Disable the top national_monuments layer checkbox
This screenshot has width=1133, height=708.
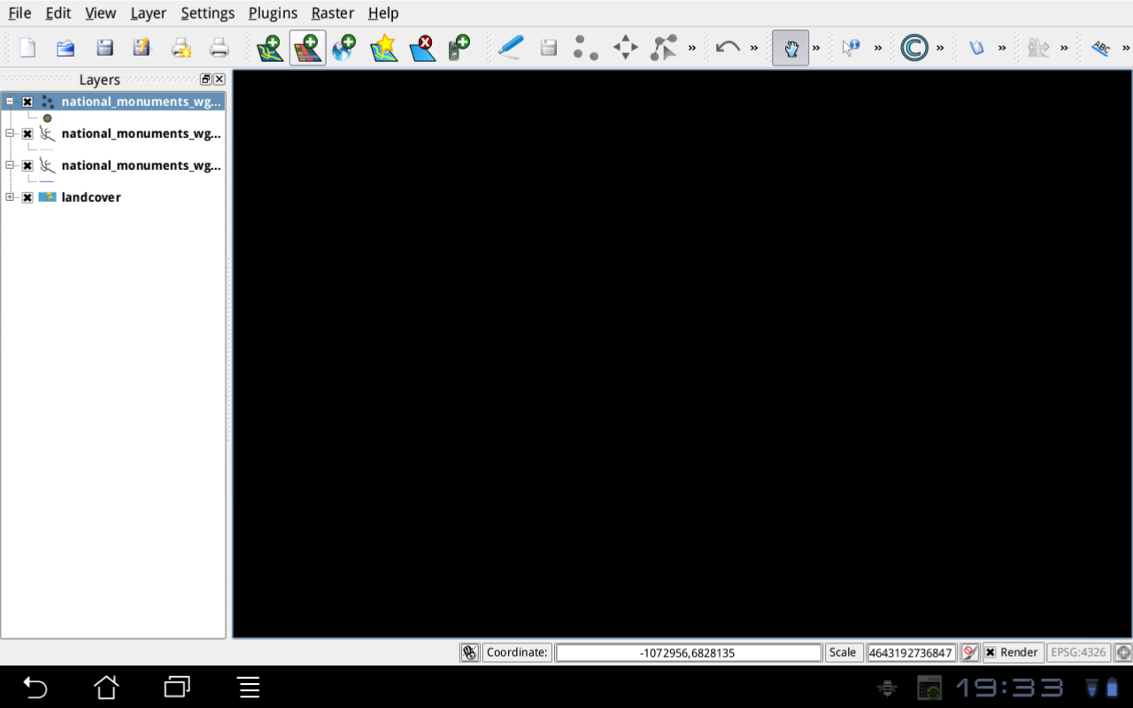tap(27, 101)
